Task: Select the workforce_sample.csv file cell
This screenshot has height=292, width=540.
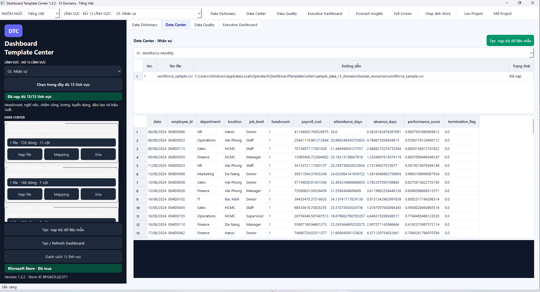Action: pyautogui.click(x=175, y=76)
